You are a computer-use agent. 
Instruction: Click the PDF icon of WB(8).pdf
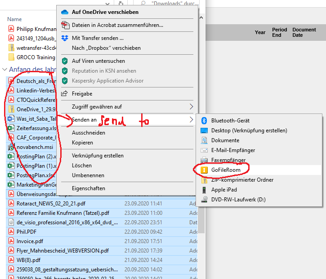click(11, 260)
